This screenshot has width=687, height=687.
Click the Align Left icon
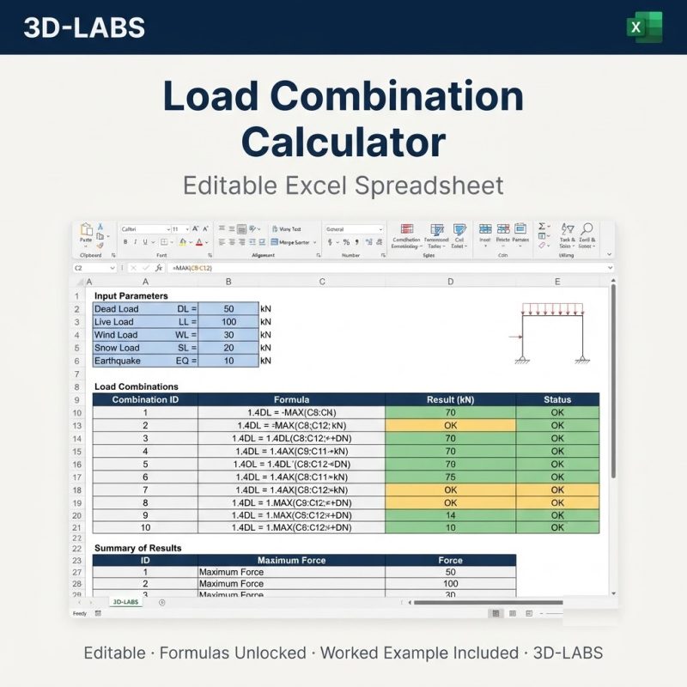[x=222, y=242]
